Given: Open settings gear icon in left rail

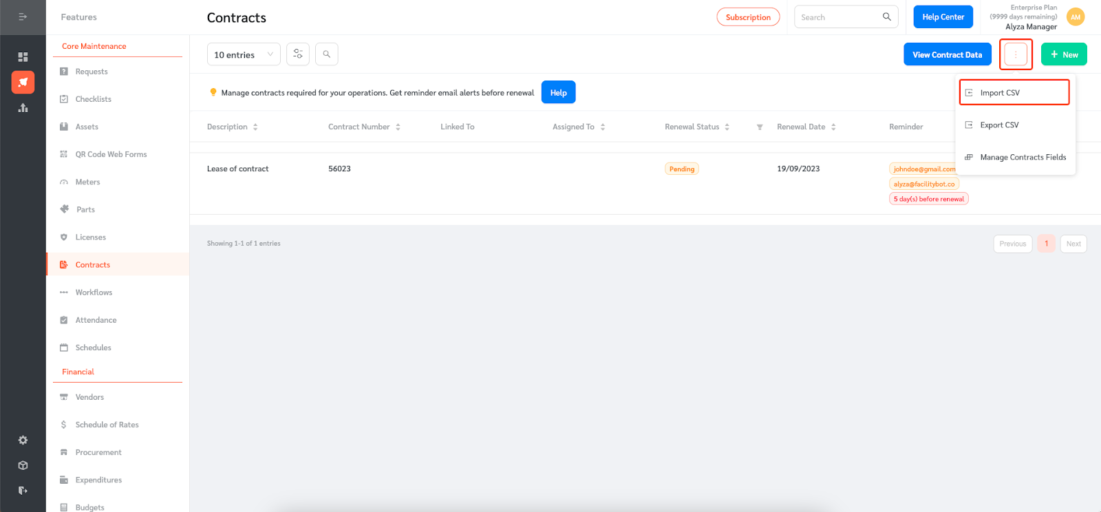Looking at the screenshot, I should point(23,440).
